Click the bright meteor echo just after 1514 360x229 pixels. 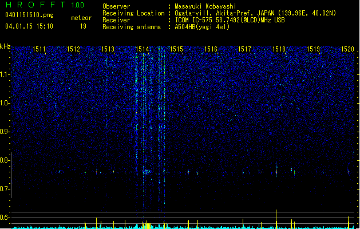pos(147,172)
